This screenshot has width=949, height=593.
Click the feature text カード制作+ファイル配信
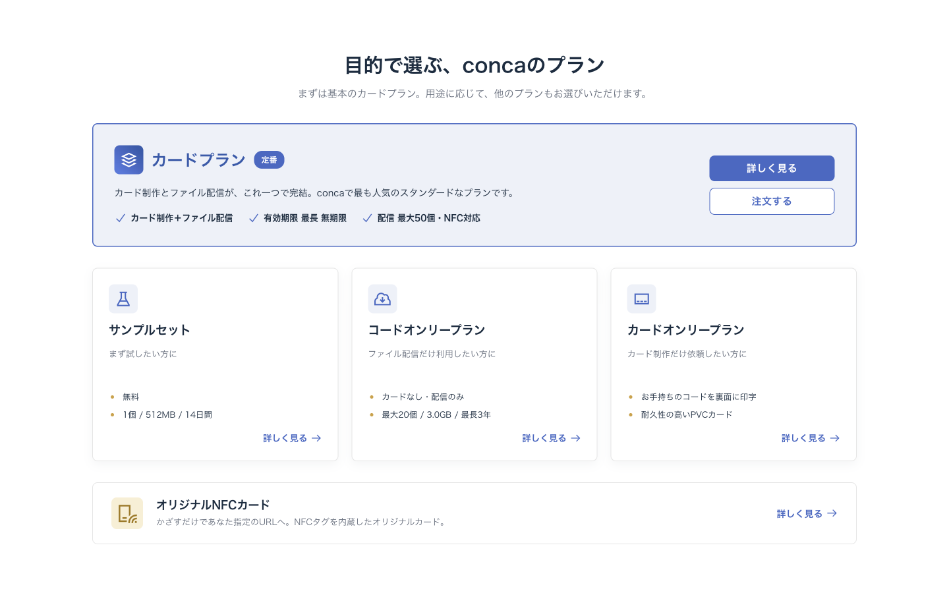tap(181, 218)
